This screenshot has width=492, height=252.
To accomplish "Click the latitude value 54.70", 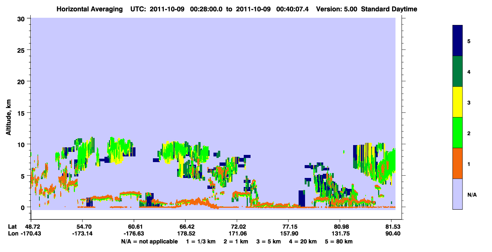I will 82,227.
